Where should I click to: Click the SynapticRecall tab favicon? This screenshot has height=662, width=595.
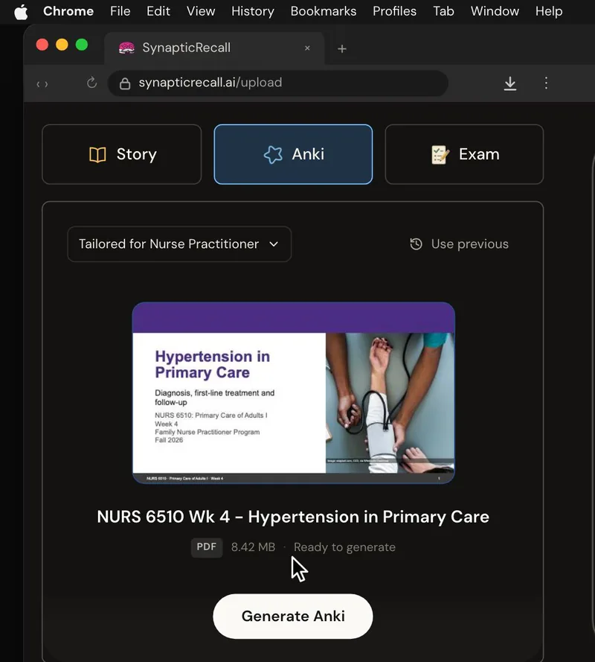[x=126, y=48]
